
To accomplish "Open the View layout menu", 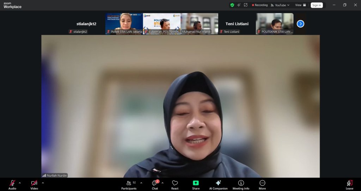I will (300, 5).
